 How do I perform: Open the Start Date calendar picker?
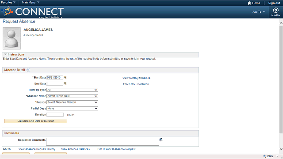tap(65, 78)
